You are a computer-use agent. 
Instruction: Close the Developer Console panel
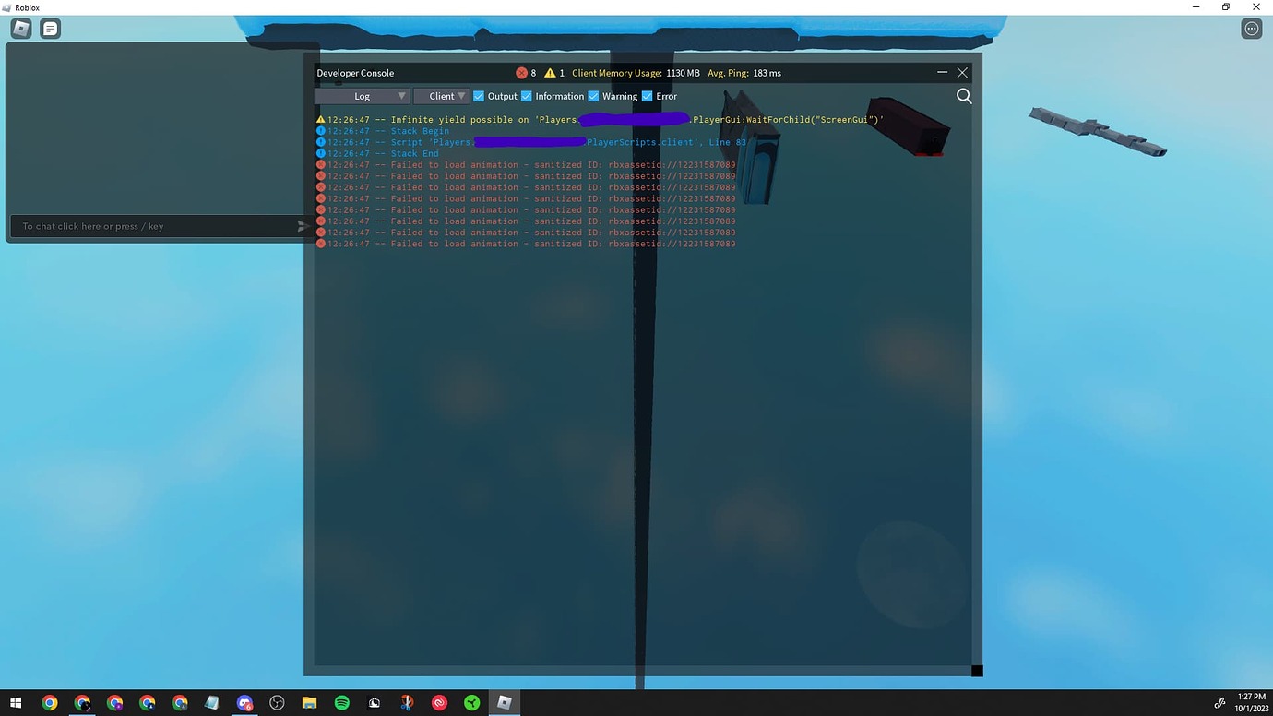click(x=962, y=72)
